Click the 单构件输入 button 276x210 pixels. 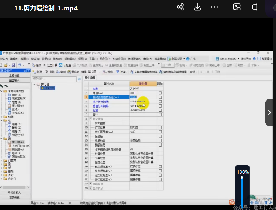coord(15,193)
